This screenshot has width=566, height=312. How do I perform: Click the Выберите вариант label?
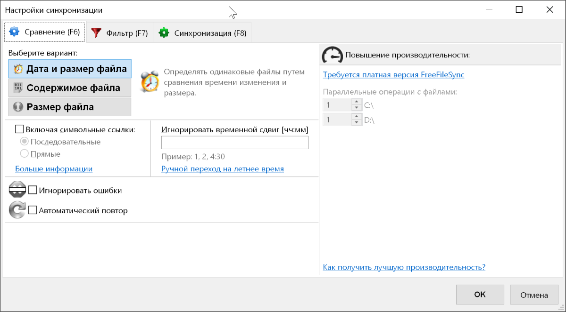[42, 53]
